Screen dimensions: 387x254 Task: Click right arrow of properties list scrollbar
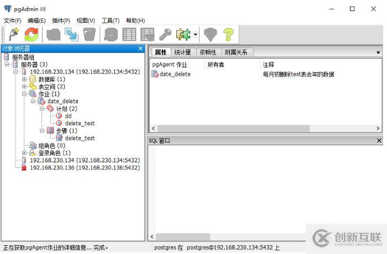pyautogui.click(x=378, y=129)
